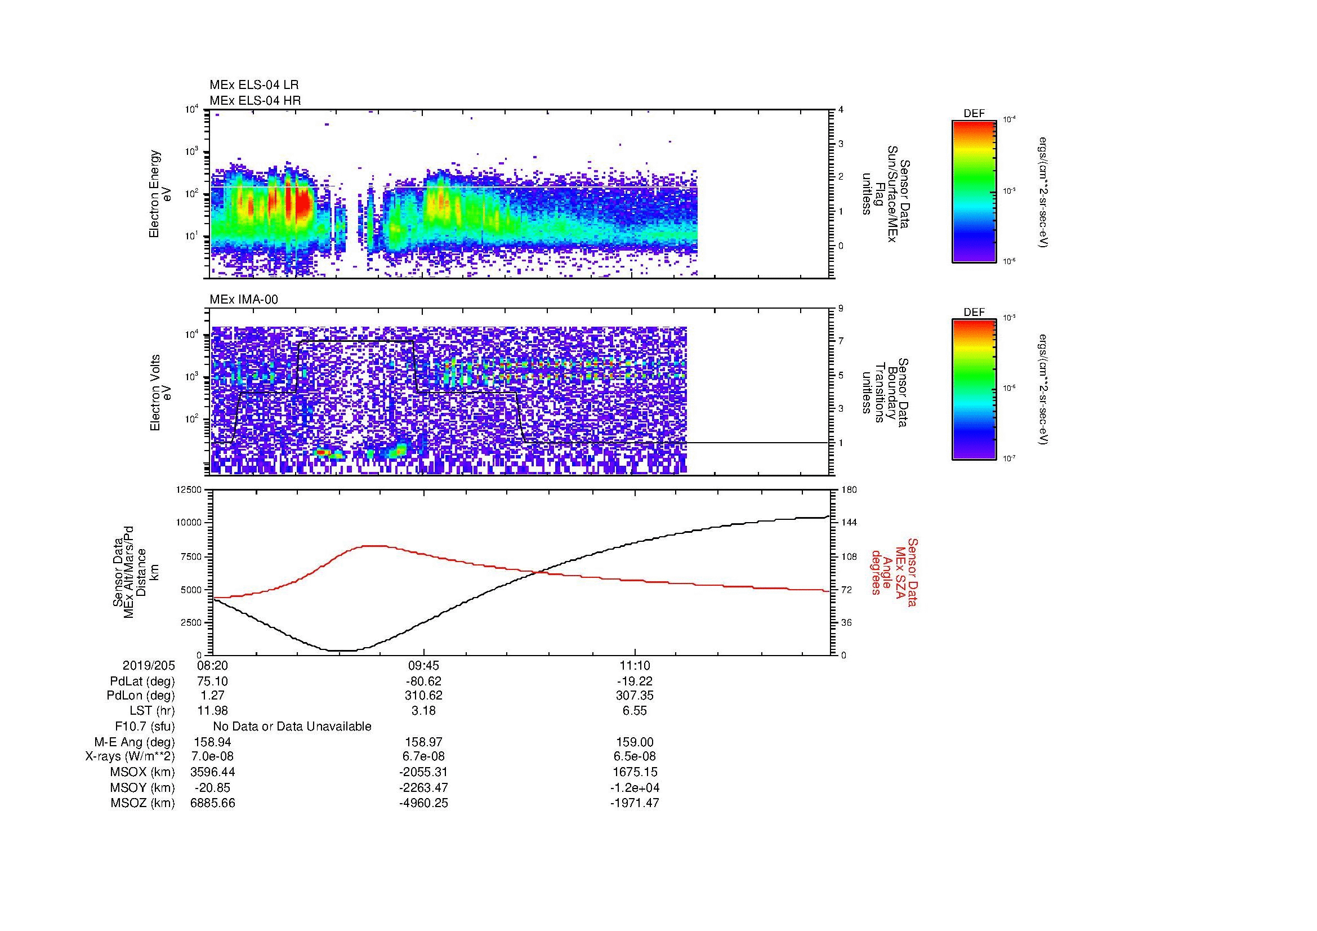Click the MSOX (km) row label

[x=142, y=772]
